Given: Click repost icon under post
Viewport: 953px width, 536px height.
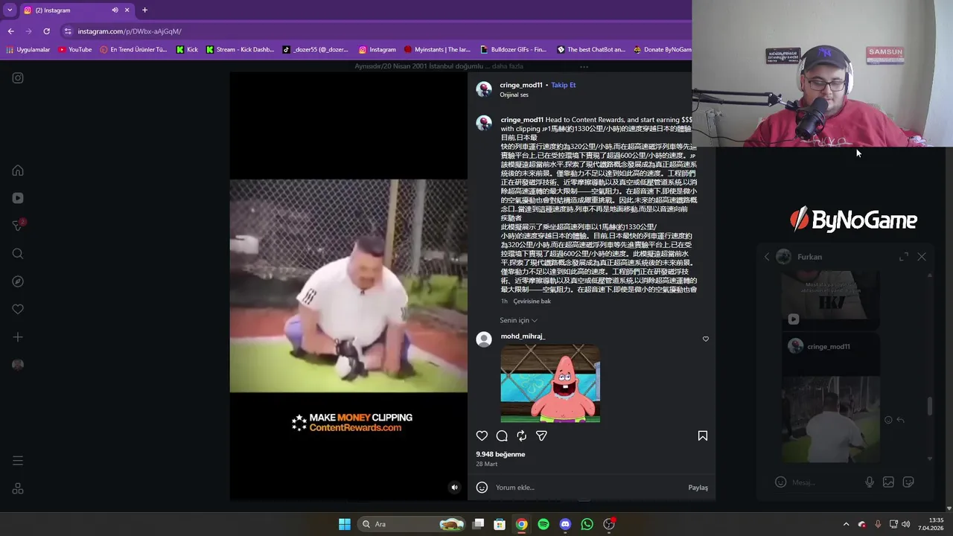Looking at the screenshot, I should click(x=521, y=436).
